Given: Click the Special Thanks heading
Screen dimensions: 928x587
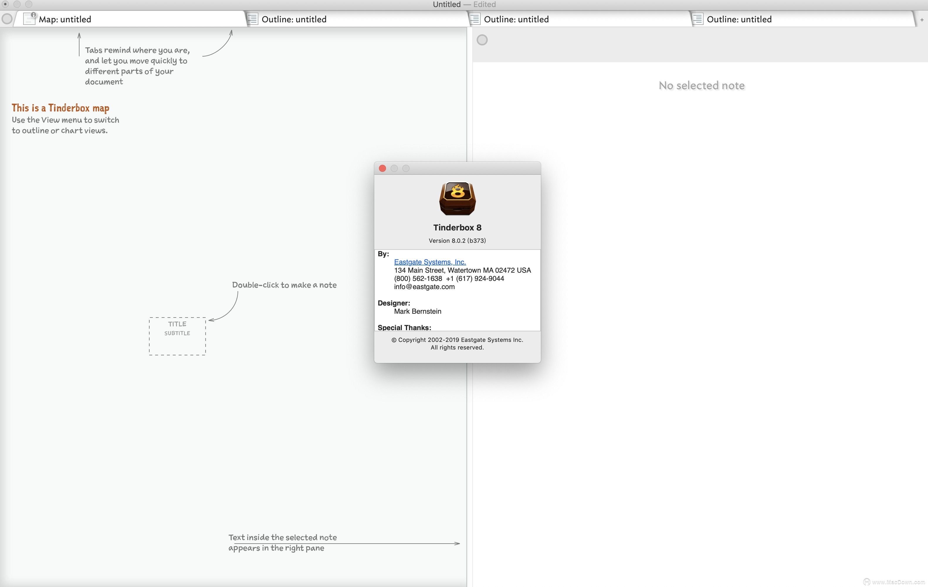Looking at the screenshot, I should [x=404, y=328].
